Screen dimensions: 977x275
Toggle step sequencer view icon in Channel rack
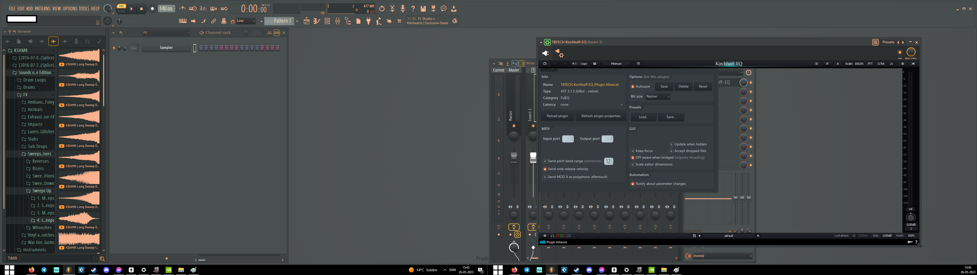[x=277, y=33]
